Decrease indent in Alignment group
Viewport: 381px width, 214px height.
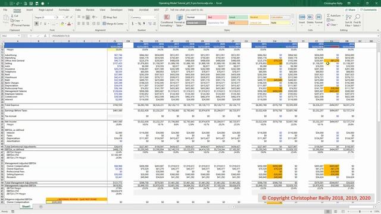click(x=94, y=24)
